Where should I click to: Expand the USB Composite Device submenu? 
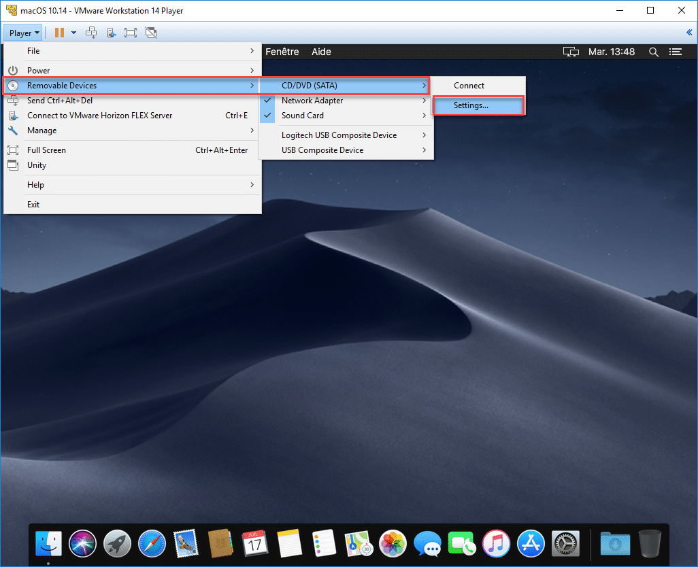(x=346, y=150)
